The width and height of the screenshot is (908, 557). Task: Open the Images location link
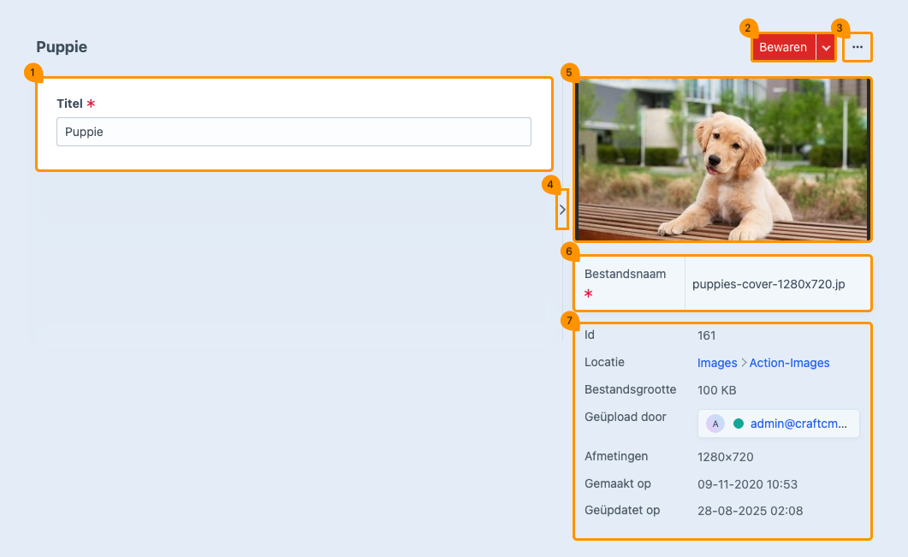click(x=717, y=363)
